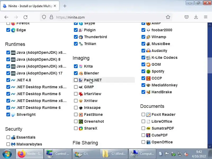Click the muted volume tray icon

[186, 154]
